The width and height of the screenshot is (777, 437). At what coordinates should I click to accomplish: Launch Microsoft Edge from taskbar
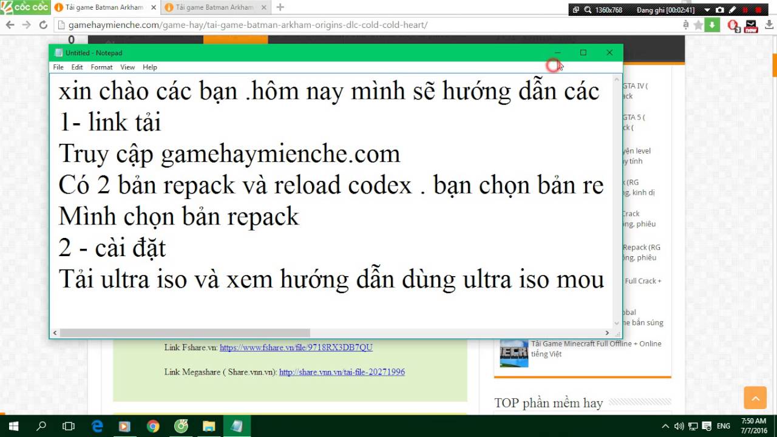coord(97,426)
